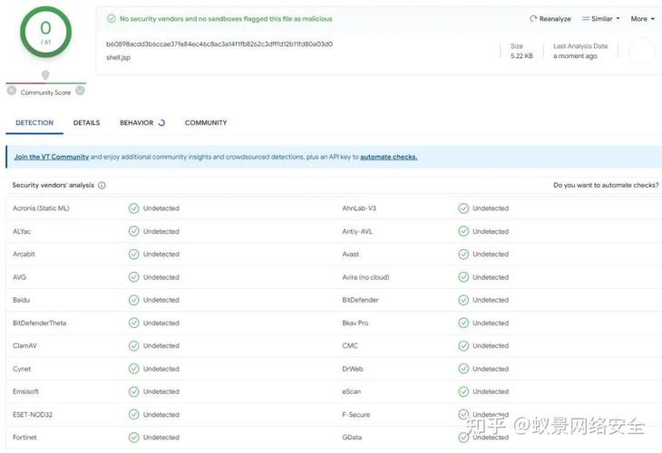The height and width of the screenshot is (453, 662).
Task: Click the Bkav Pro undetected check icon
Action: pos(463,323)
